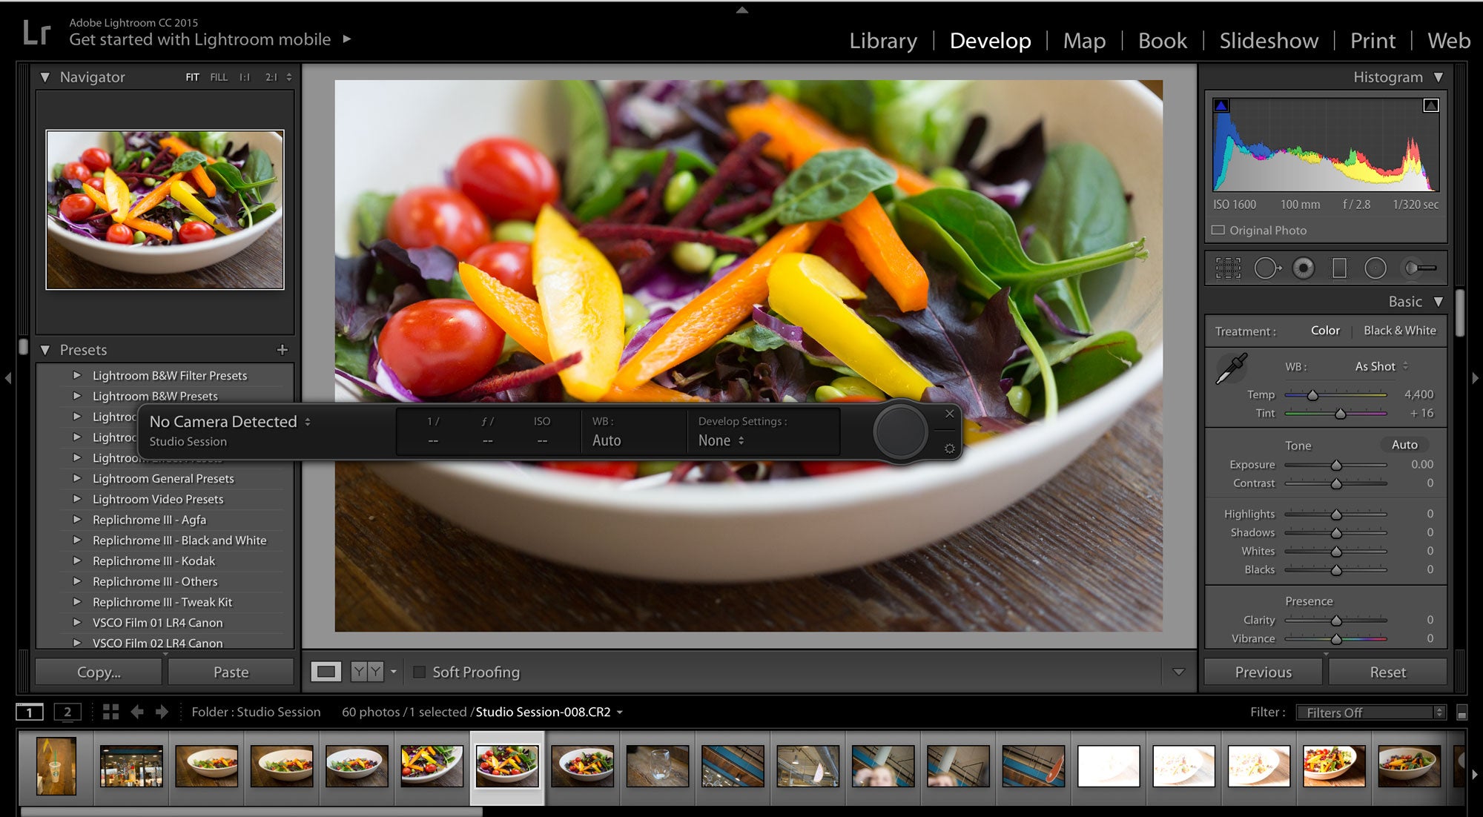The width and height of the screenshot is (1483, 817).
Task: Open grid view from filmstrip bar
Action: (110, 712)
